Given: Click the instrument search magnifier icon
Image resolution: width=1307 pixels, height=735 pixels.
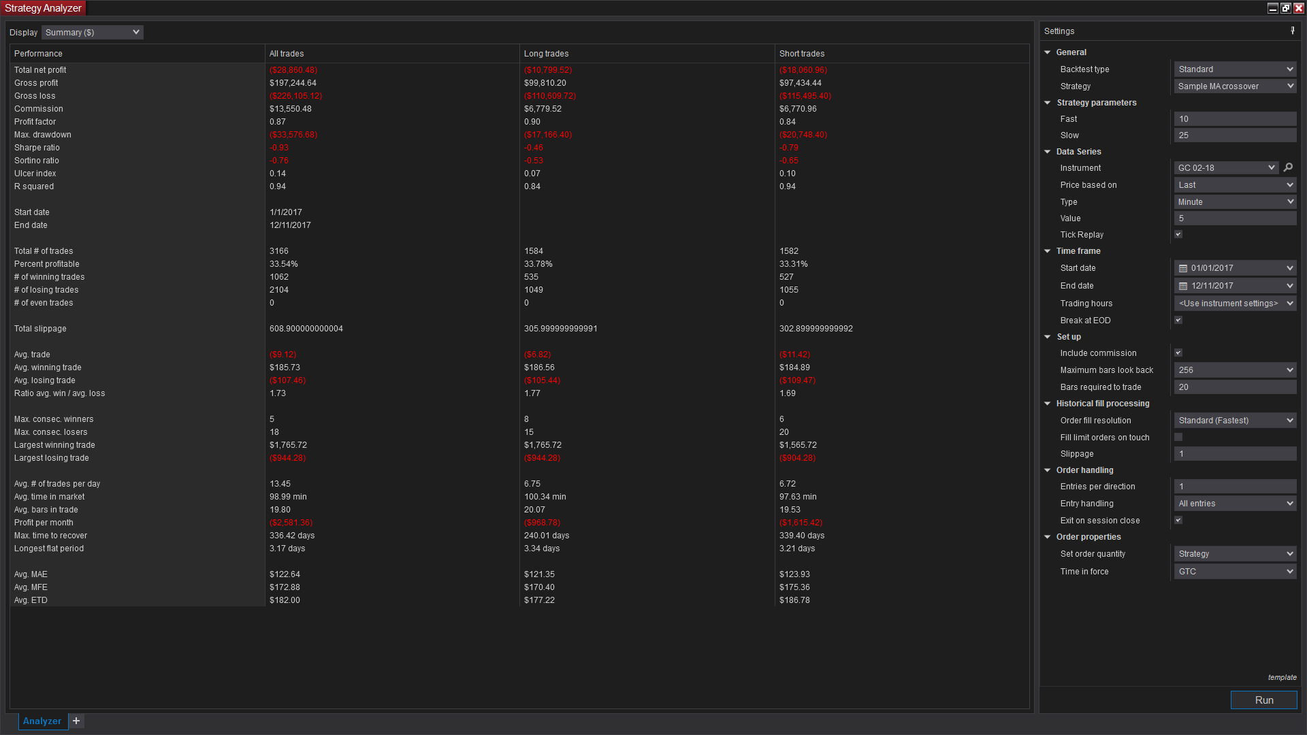Looking at the screenshot, I should (x=1288, y=167).
